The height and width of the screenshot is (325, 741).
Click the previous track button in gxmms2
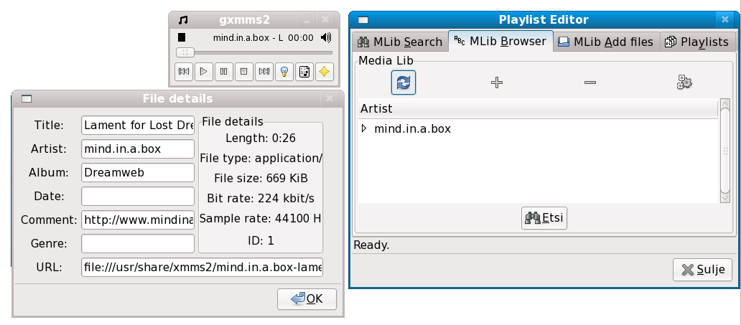[183, 71]
